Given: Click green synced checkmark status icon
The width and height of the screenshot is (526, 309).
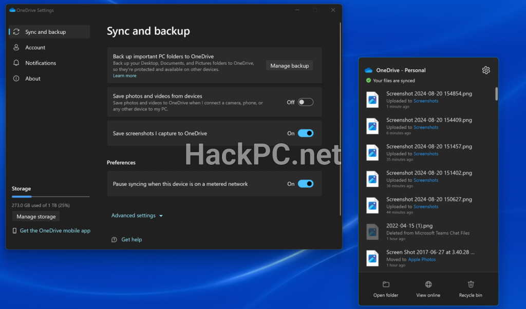Looking at the screenshot, I should point(368,81).
